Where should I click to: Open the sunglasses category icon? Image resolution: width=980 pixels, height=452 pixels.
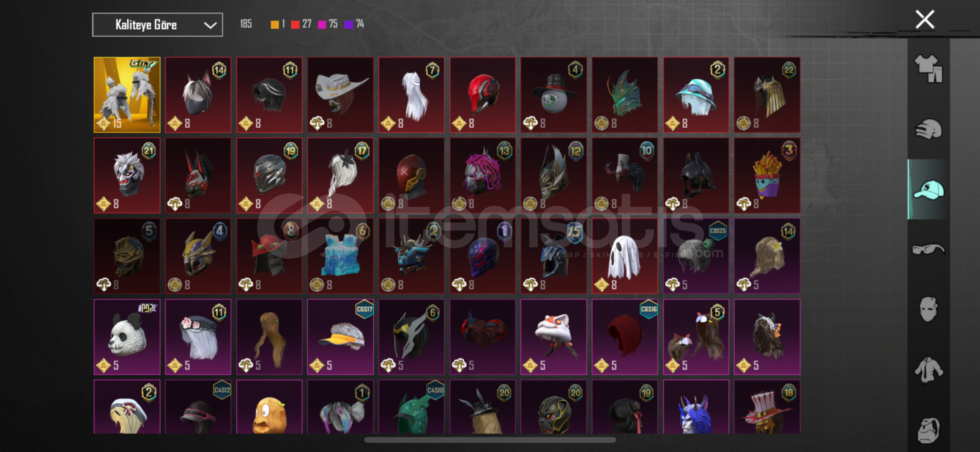pos(928,249)
